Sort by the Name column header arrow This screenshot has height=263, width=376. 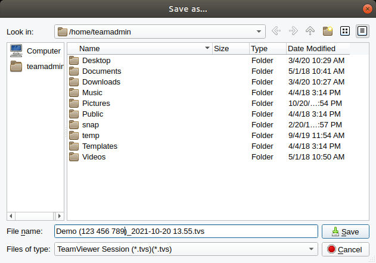[207, 48]
